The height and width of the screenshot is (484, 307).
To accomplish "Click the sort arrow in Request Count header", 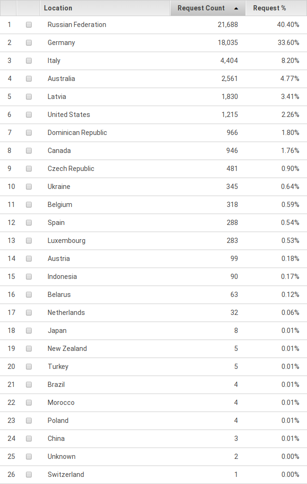I will coord(236,9).
